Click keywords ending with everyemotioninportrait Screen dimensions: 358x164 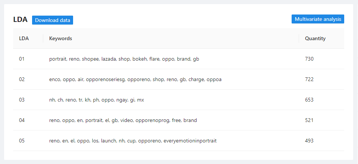click(x=133, y=141)
